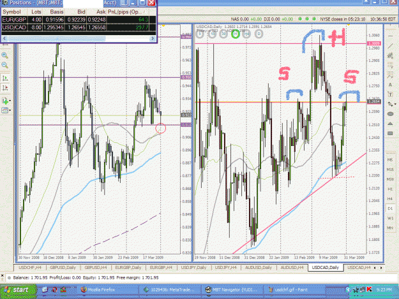Expand the Arrows tool dropdown arrow
The width and height of the screenshot is (399, 299).
(x=395, y=104)
